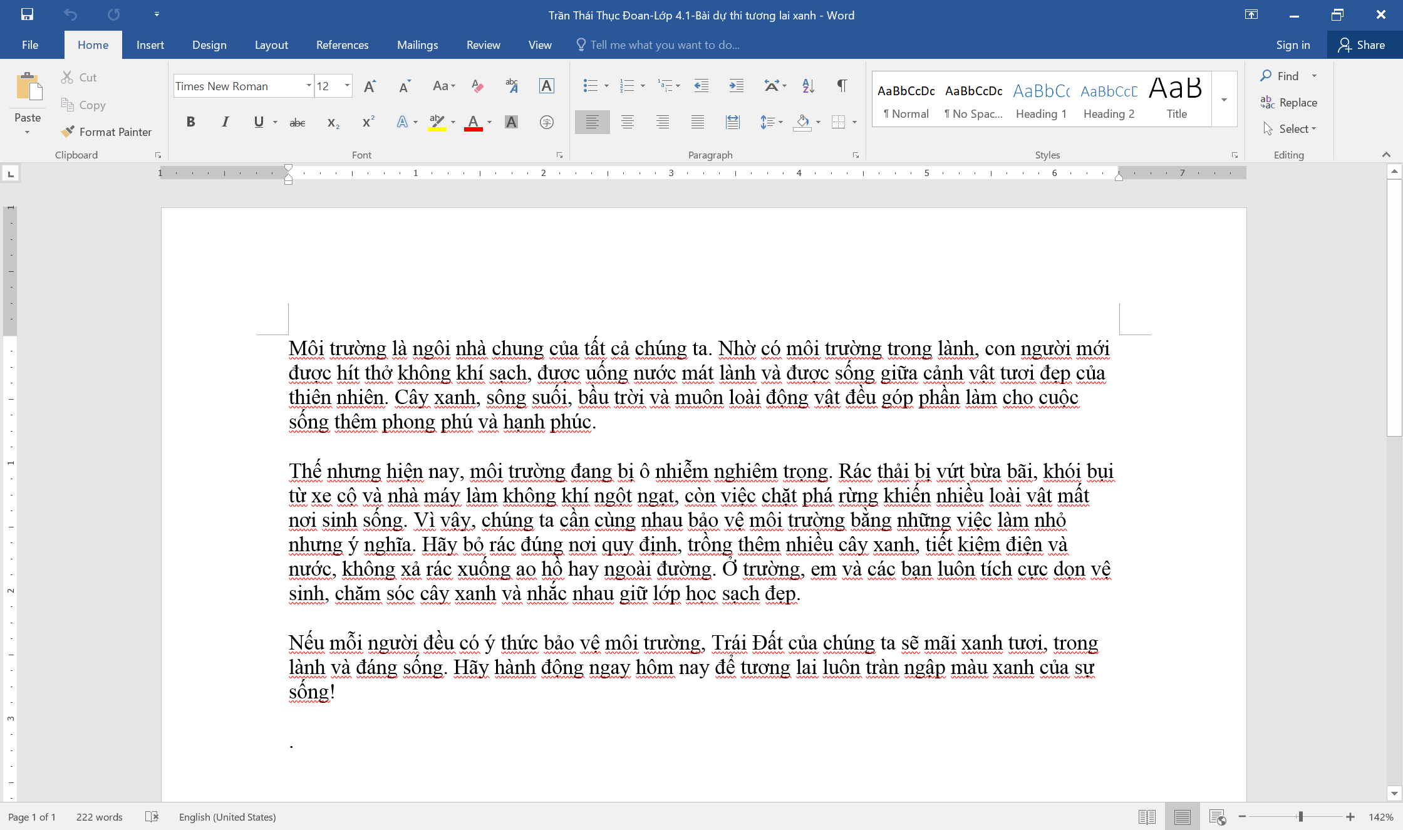The width and height of the screenshot is (1403, 830).
Task: Move the zoom slider handle
Action: pos(1301,816)
